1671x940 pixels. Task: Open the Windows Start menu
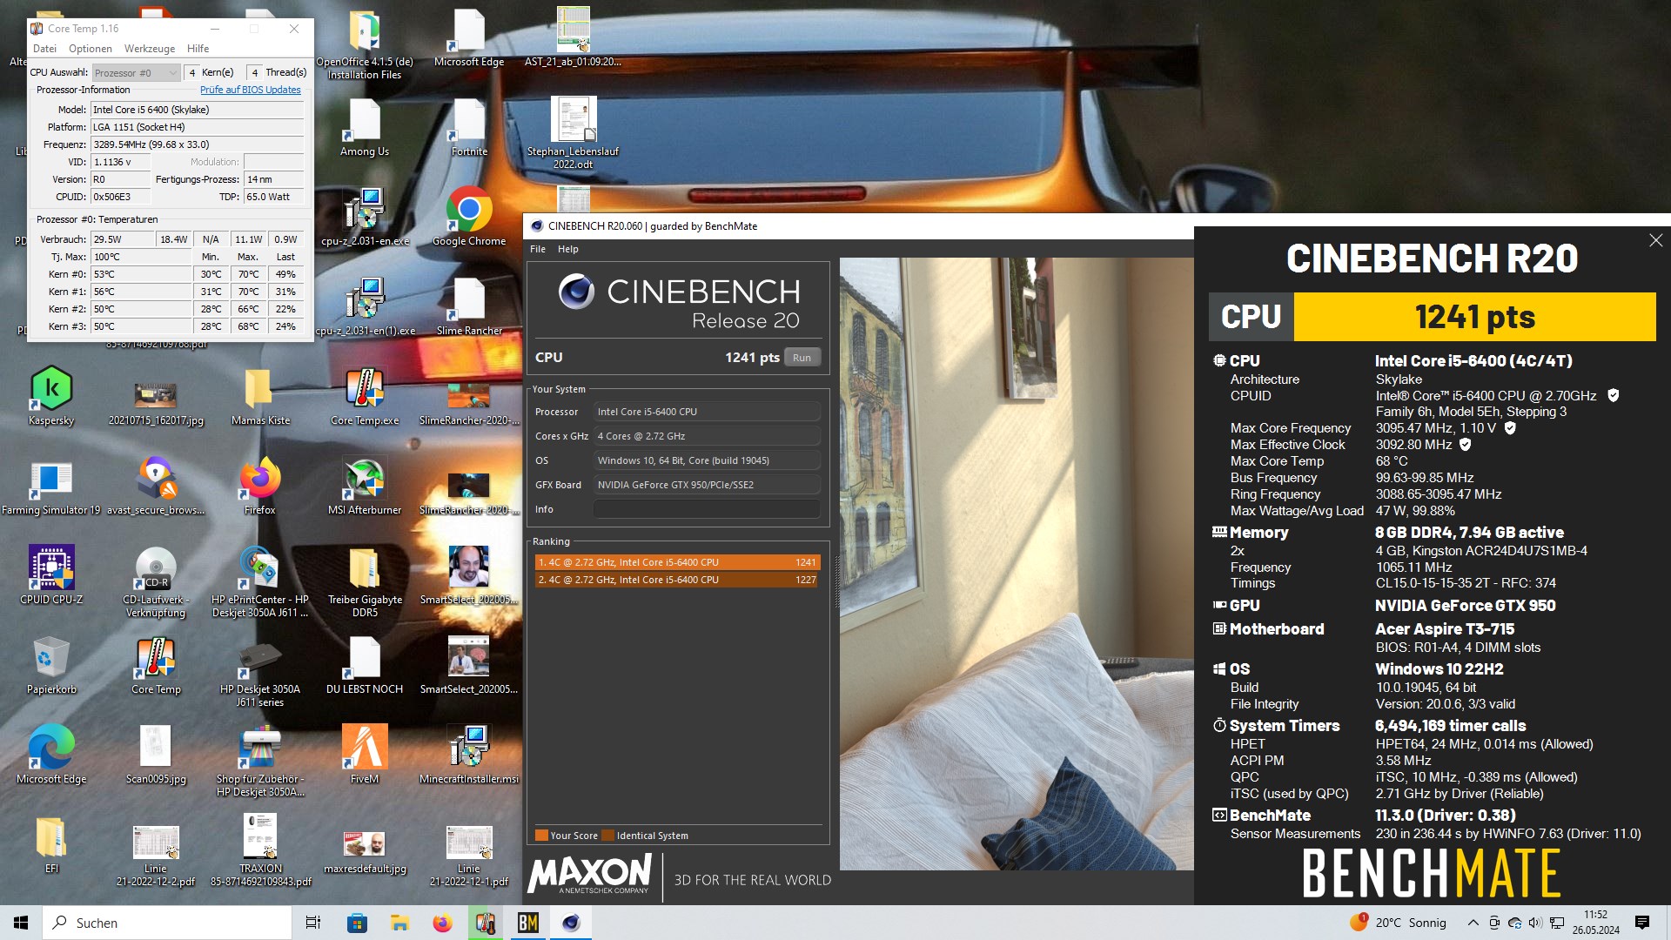[21, 923]
